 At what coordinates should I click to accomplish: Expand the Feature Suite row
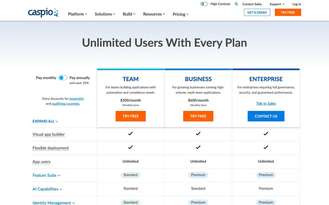coord(46,175)
